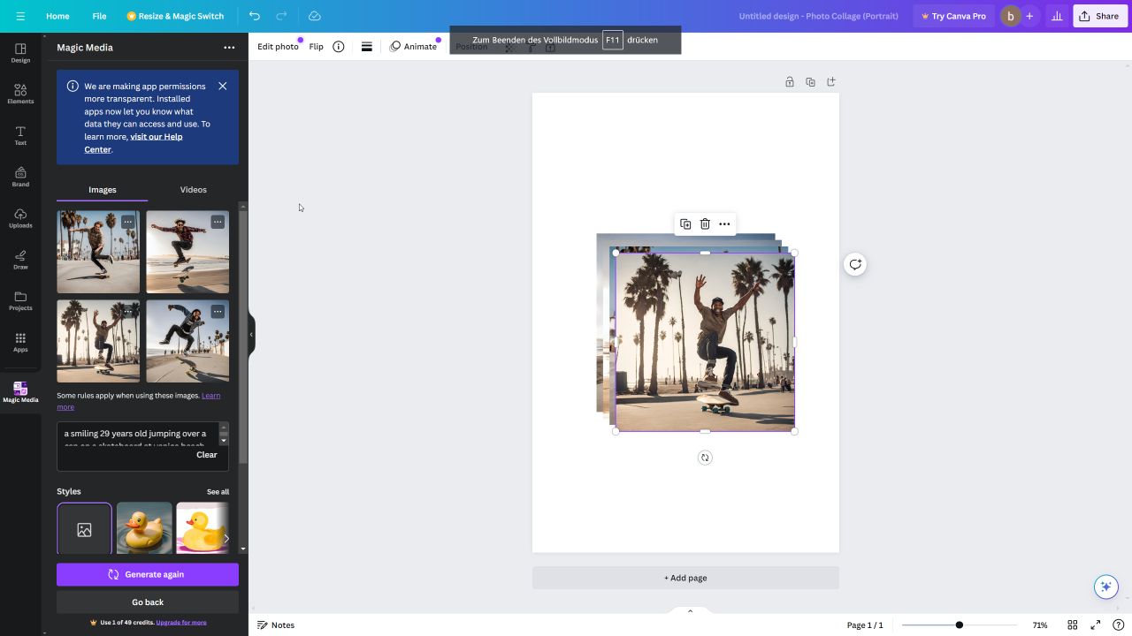Open the Uploads sidebar panel
The width and height of the screenshot is (1132, 636).
tap(20, 218)
